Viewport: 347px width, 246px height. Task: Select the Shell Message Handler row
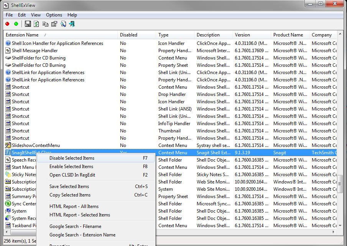35,51
